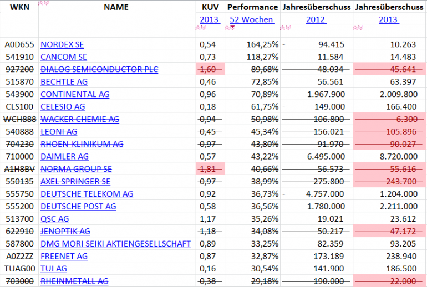Open struck-through NORMA GROUP SE link
This screenshot has height=287, width=427.
77,169
